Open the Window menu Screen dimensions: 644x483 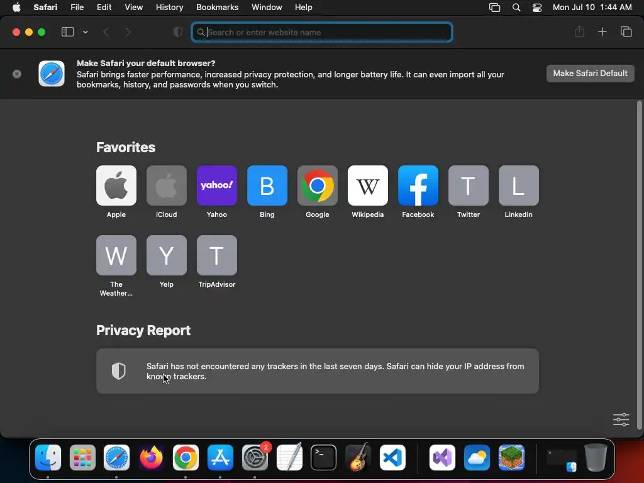(267, 8)
